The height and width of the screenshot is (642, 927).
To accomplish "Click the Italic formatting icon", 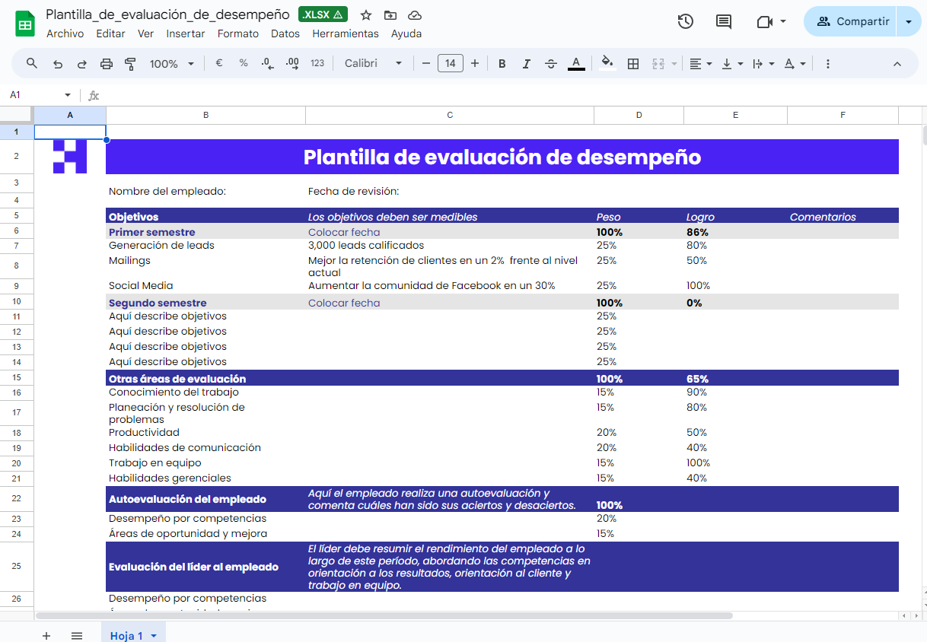I will point(526,64).
